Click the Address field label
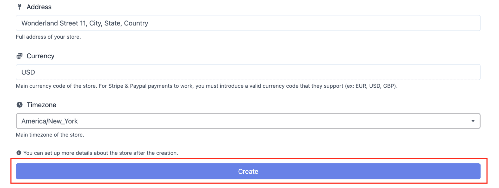This screenshot has width=499, height=188. (x=39, y=7)
